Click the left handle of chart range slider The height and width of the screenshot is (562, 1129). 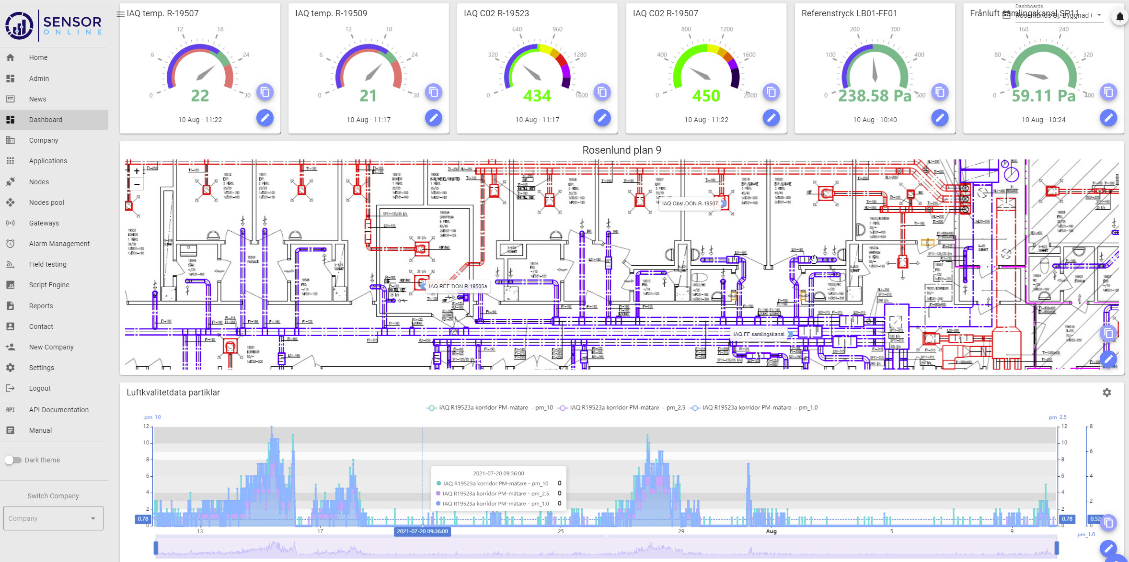pos(156,548)
